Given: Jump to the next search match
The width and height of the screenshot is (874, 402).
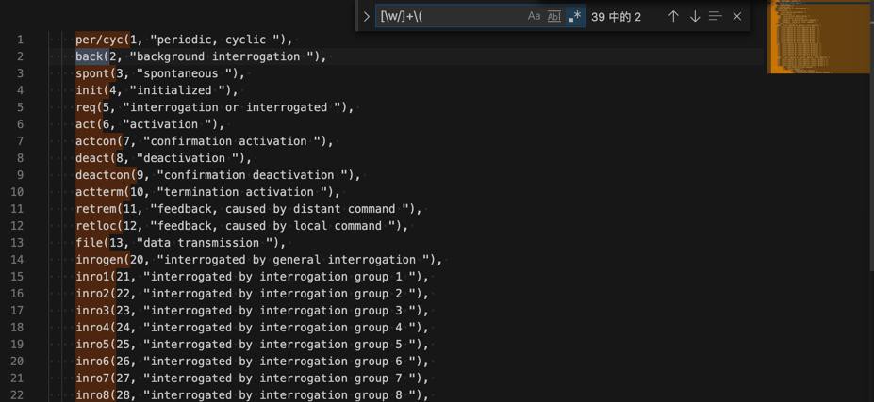Looking at the screenshot, I should (695, 16).
